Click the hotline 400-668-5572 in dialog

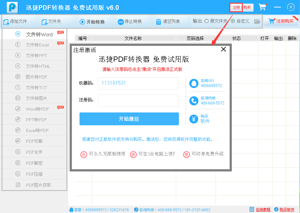pos(213,103)
